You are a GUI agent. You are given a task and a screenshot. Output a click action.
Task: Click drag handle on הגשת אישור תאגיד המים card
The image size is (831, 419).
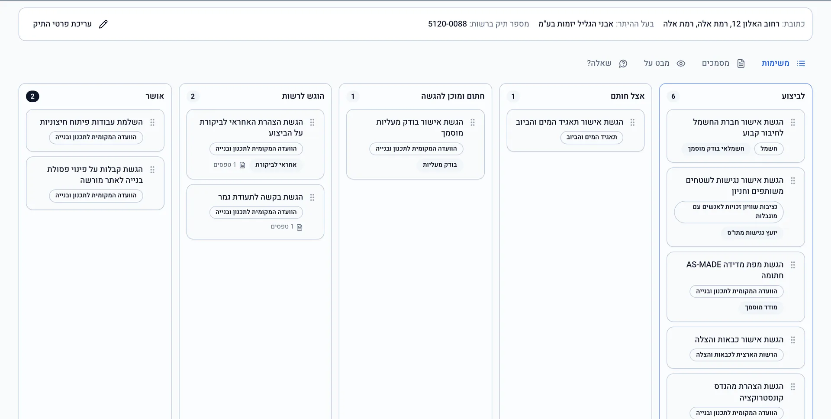pyautogui.click(x=632, y=122)
